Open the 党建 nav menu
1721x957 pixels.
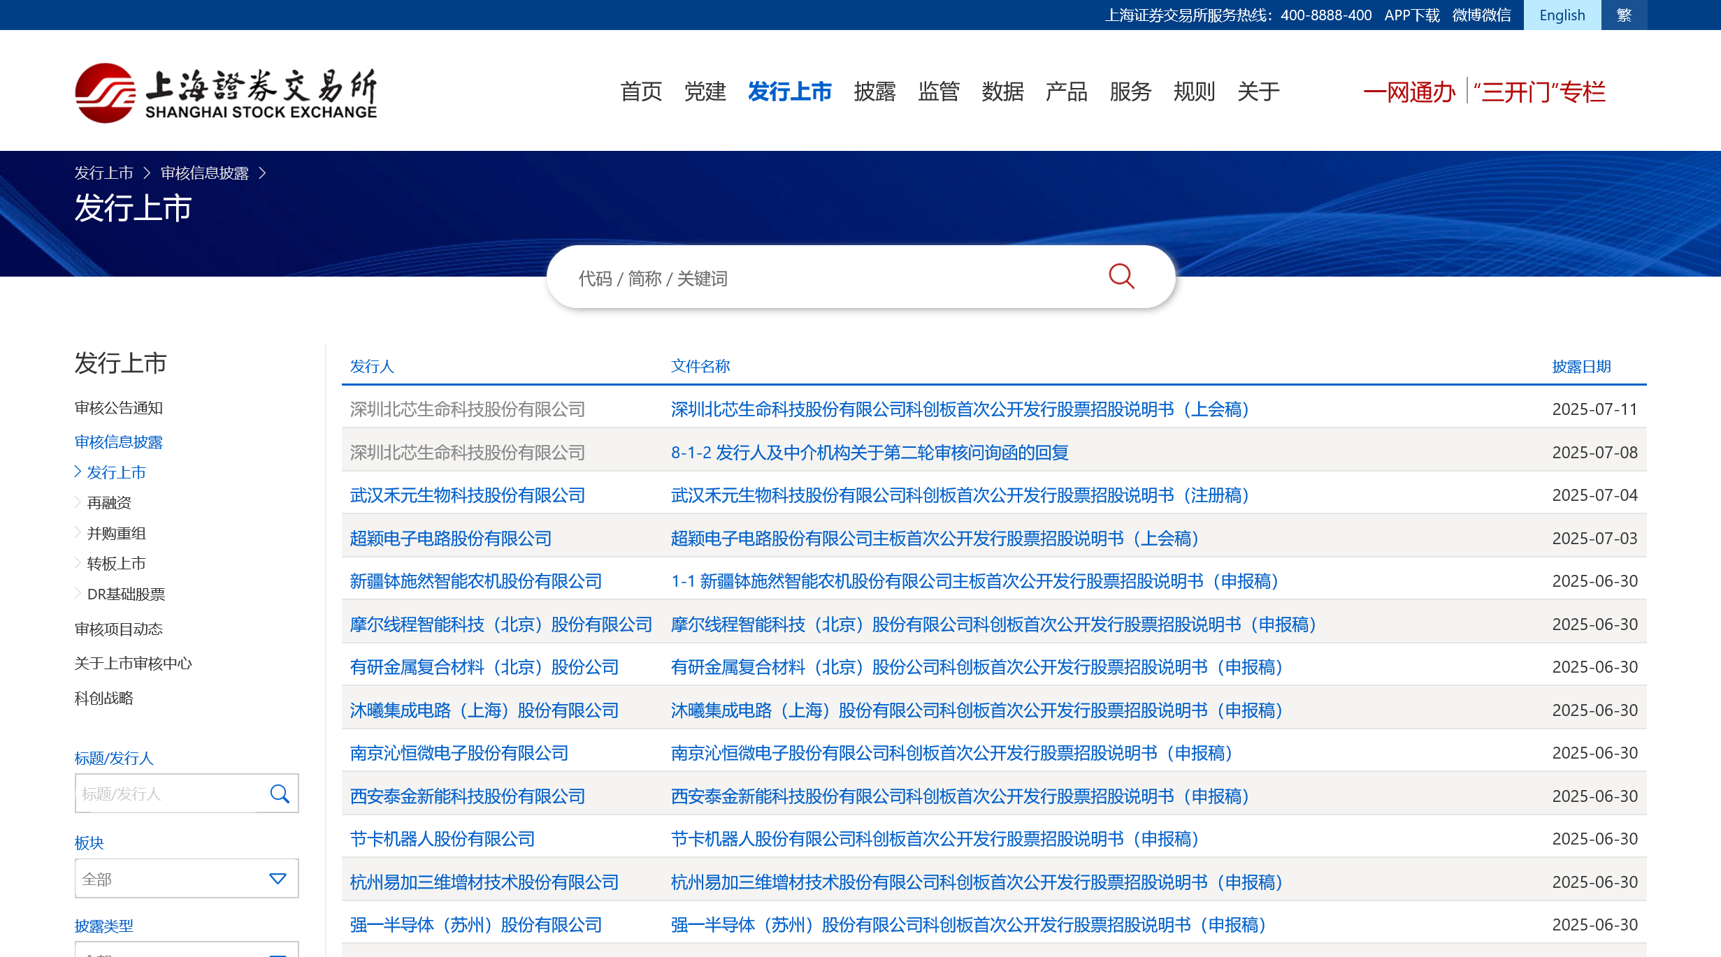pyautogui.click(x=705, y=92)
